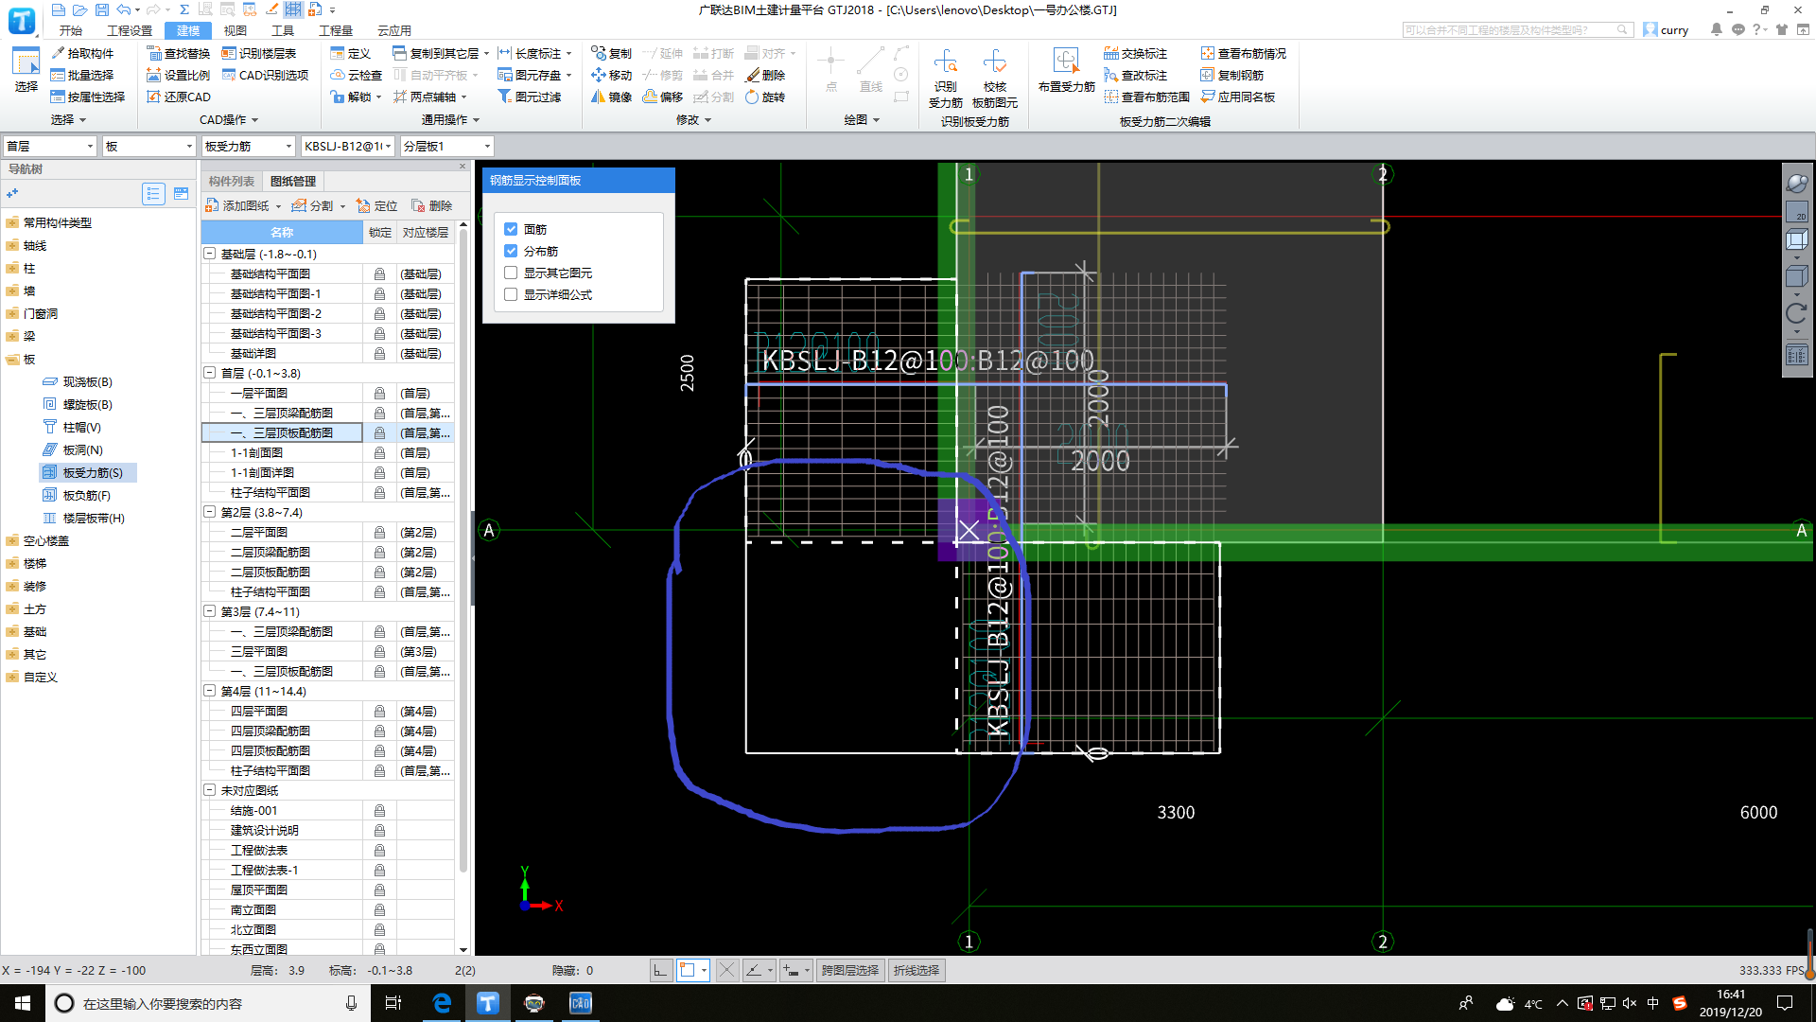Image resolution: width=1816 pixels, height=1022 pixels.
Task: Open the Windows Start menu
Action: 23,1003
